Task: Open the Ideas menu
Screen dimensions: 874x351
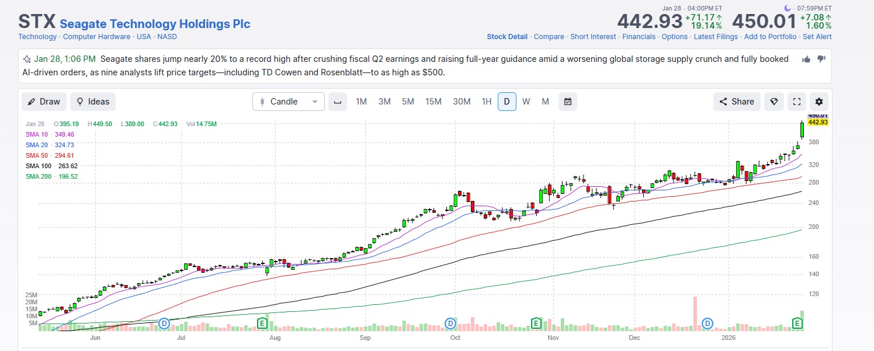Action: tap(93, 102)
